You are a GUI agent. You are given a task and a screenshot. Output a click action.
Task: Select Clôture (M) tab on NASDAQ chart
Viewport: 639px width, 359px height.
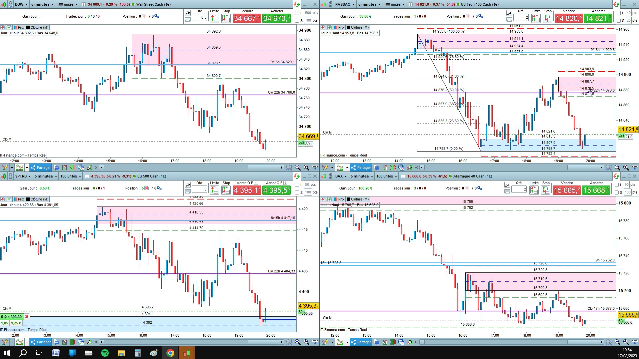coord(358,27)
